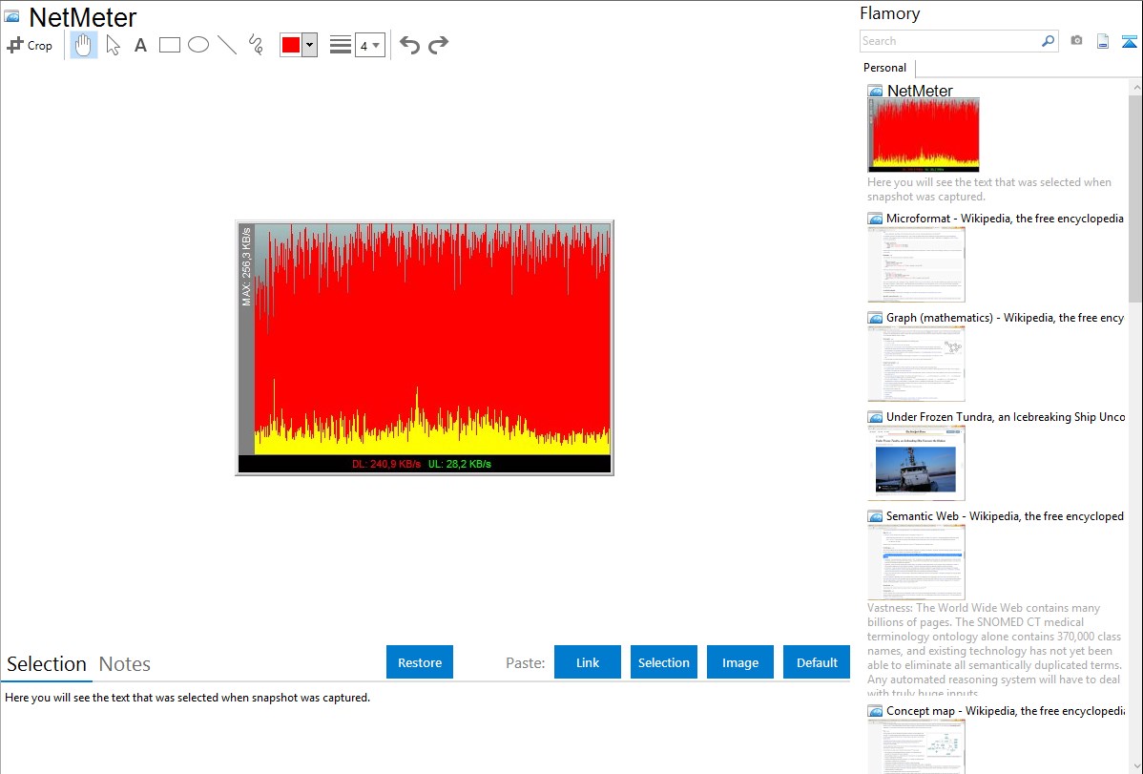1143x774 pixels.
Task: Click the camera capture icon
Action: (x=1076, y=41)
